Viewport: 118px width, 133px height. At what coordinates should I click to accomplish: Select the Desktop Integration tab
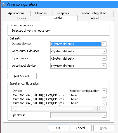tap(94, 13)
